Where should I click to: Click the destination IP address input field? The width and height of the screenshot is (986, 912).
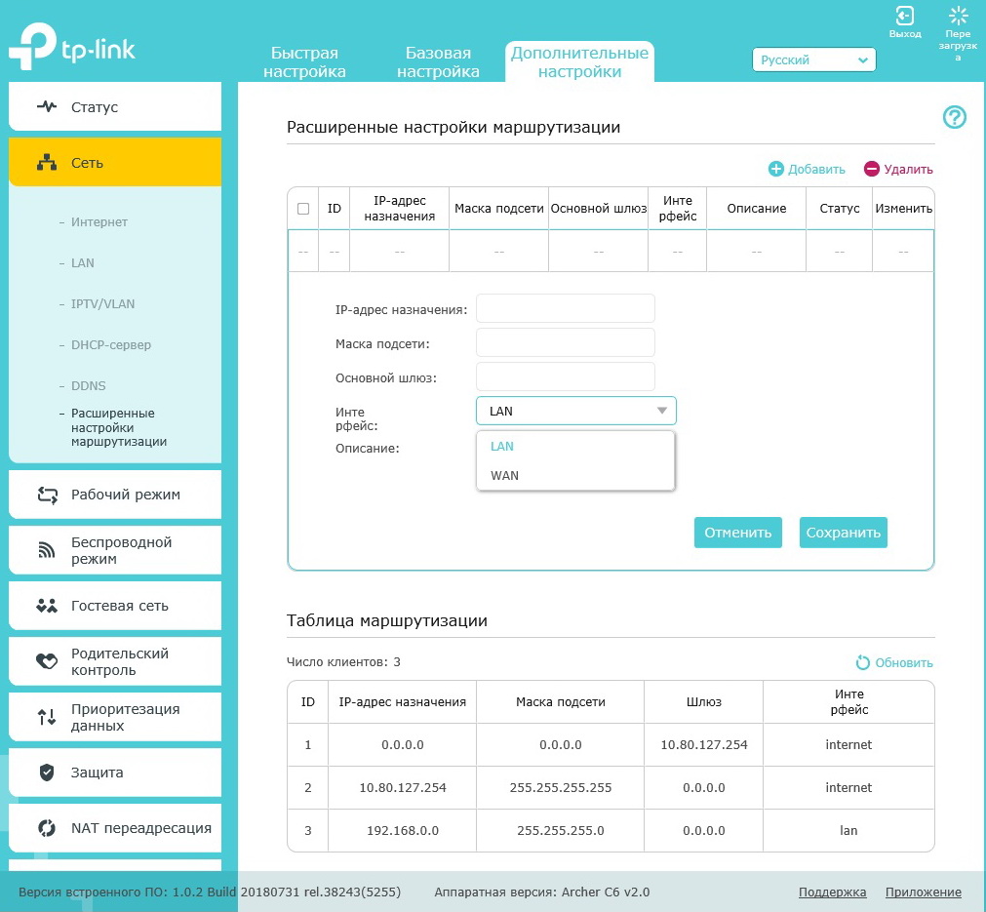565,309
